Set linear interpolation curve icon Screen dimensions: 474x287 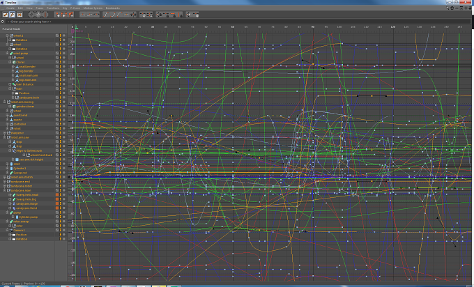tap(82, 15)
